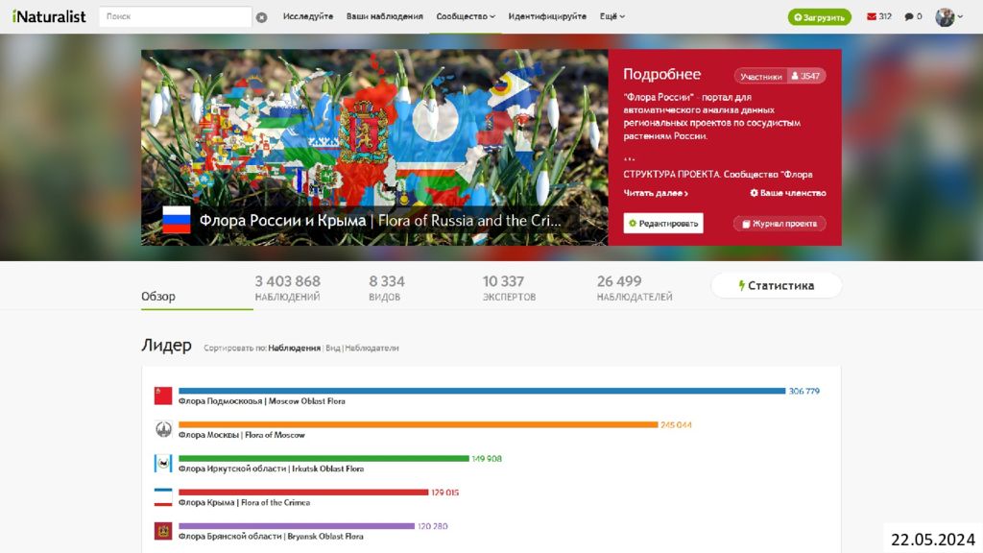Open the 10 337 Экспертов tab
The width and height of the screenshot is (983, 553).
(509, 288)
